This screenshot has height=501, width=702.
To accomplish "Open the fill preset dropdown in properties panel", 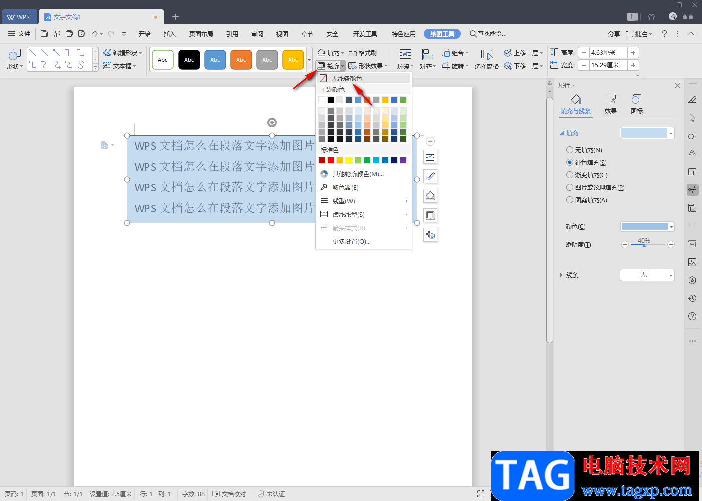I will click(x=671, y=133).
